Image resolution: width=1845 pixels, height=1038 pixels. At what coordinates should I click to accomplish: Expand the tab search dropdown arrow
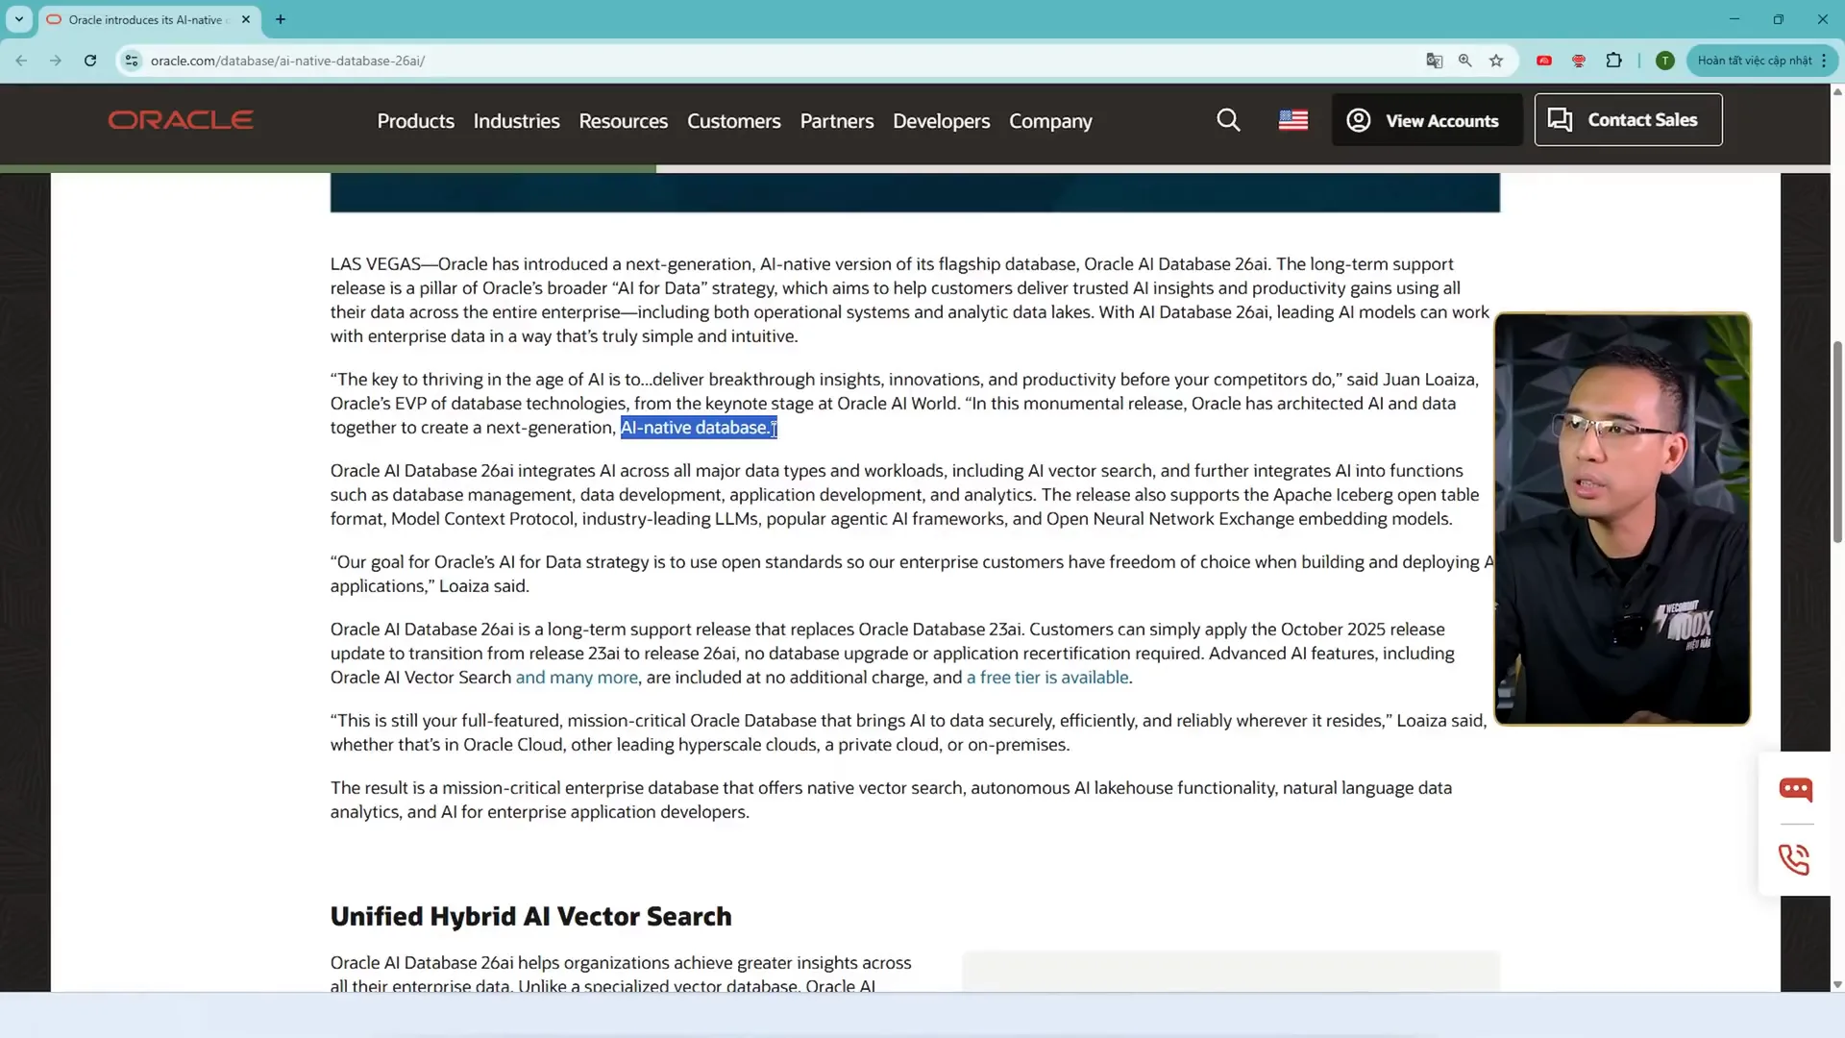[x=19, y=19]
